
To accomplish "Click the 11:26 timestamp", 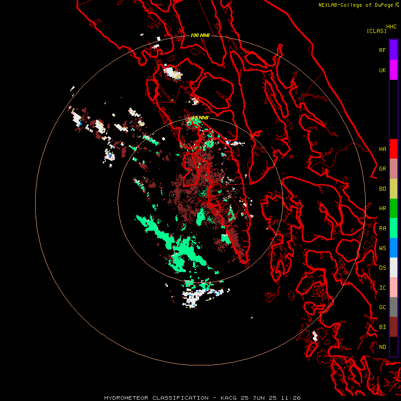I will (290, 398).
